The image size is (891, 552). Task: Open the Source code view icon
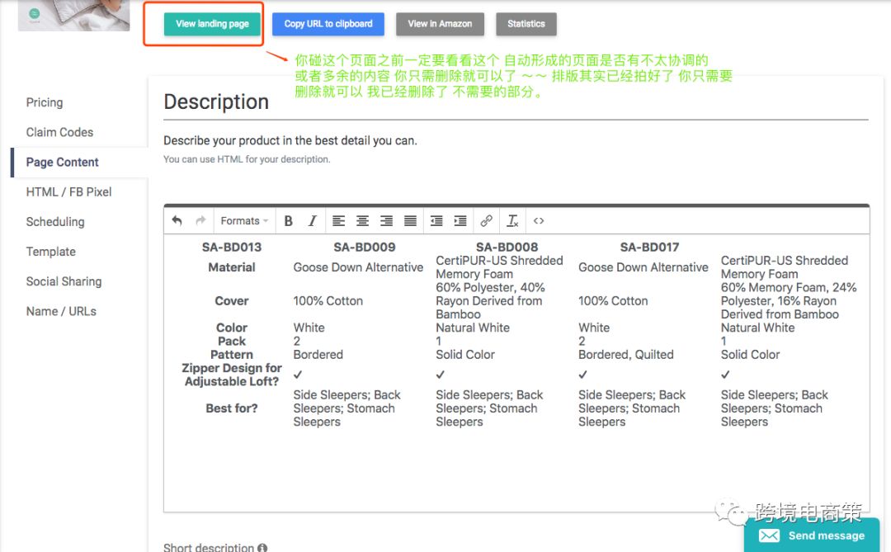(x=538, y=220)
